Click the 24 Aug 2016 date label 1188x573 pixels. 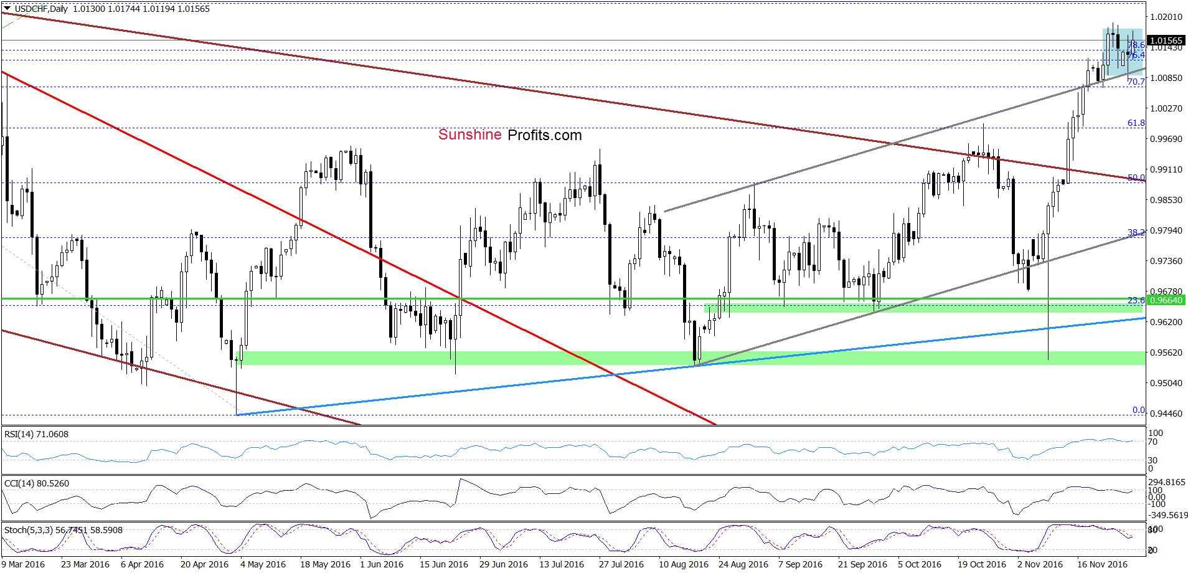[743, 564]
